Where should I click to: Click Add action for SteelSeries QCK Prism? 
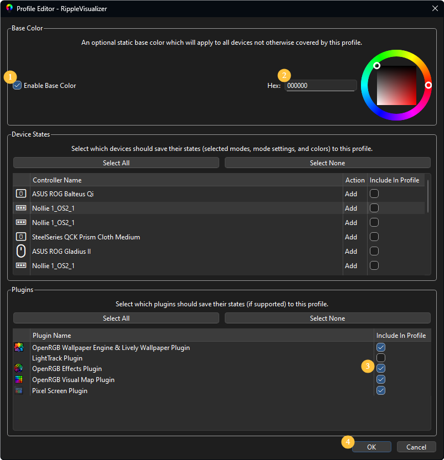pyautogui.click(x=351, y=237)
